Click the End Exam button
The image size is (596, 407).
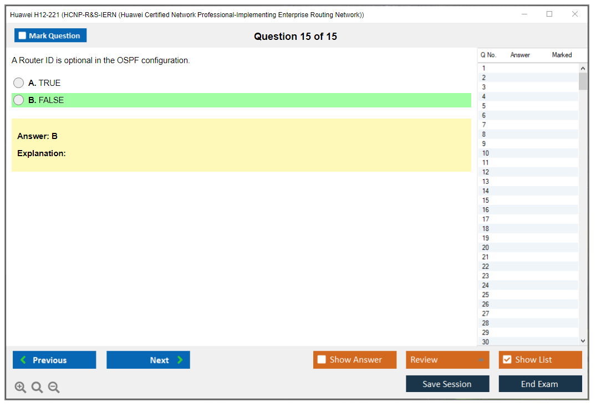point(540,384)
